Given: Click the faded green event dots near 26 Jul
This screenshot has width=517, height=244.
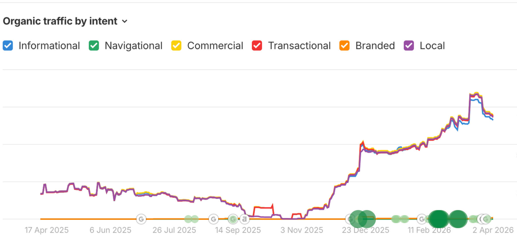Looking at the screenshot, I should (x=191, y=218).
